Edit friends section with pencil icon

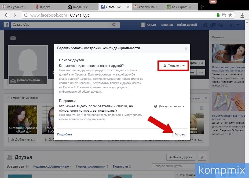tap(202, 157)
